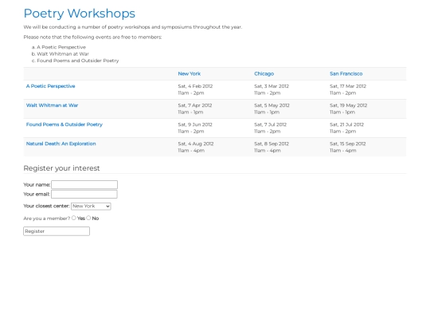Open Found Poems & Outsider Poetry link
Screen dimensions: 430x323
point(64,124)
